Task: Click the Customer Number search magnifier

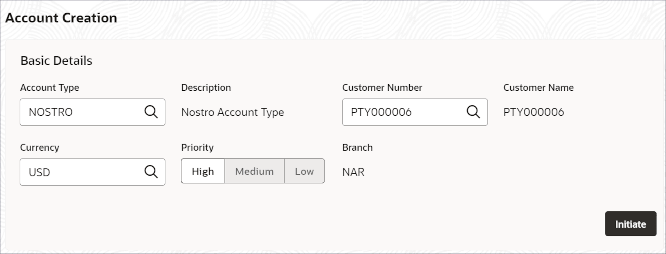Action: (x=473, y=112)
